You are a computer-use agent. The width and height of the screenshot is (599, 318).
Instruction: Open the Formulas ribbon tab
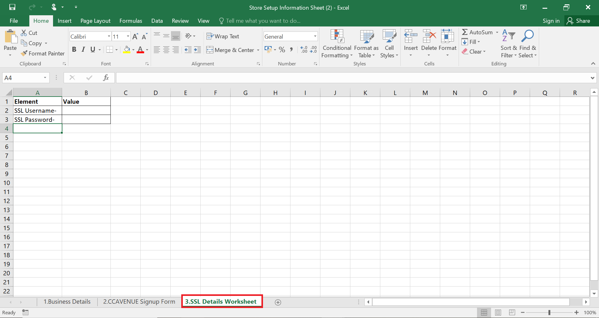131,21
